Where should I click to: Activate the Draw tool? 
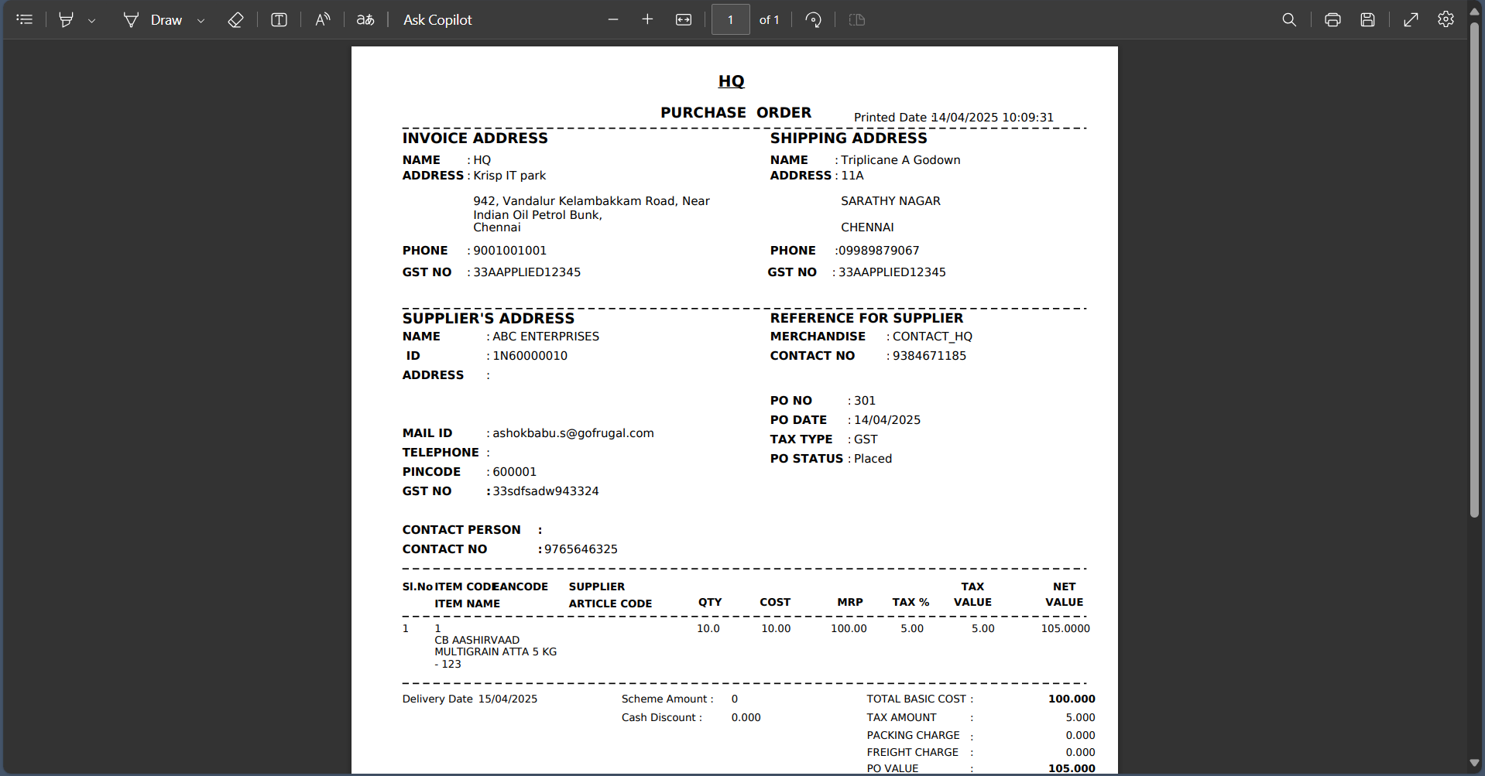click(x=153, y=20)
